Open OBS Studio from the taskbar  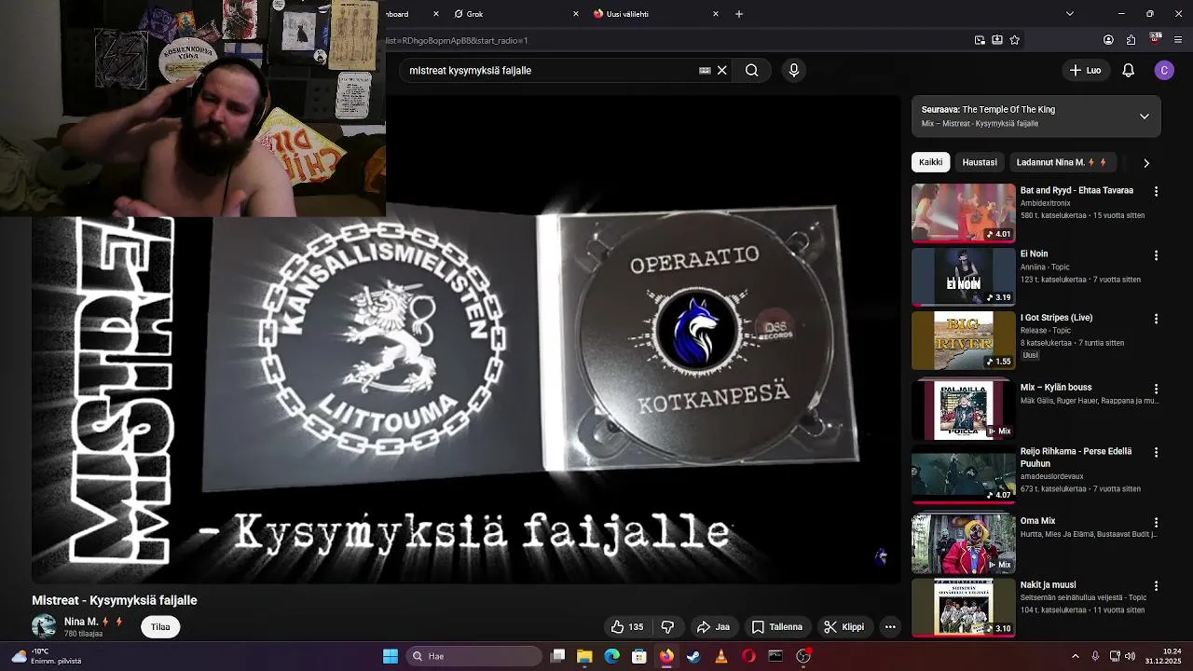coord(803,656)
